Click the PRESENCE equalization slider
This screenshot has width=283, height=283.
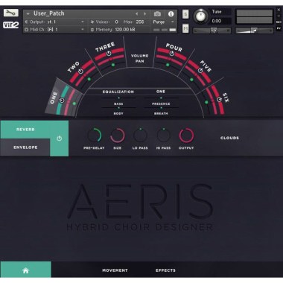point(161,98)
